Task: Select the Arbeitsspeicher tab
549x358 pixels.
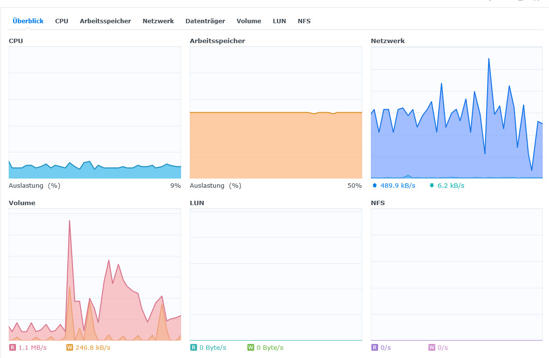Action: (x=106, y=21)
